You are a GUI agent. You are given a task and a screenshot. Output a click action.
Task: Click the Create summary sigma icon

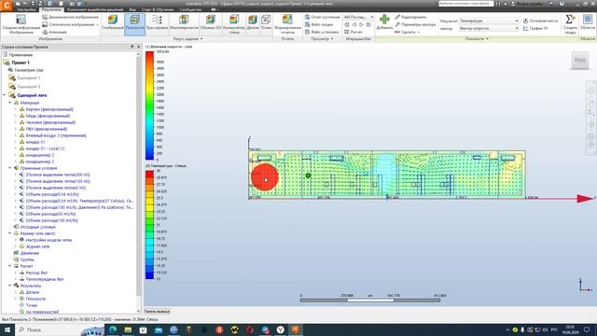click(570, 20)
